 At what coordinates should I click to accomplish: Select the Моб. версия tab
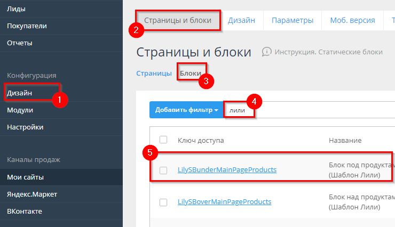point(352,20)
